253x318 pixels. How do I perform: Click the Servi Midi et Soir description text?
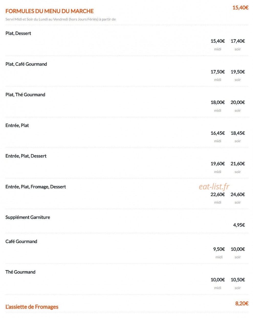point(61,19)
